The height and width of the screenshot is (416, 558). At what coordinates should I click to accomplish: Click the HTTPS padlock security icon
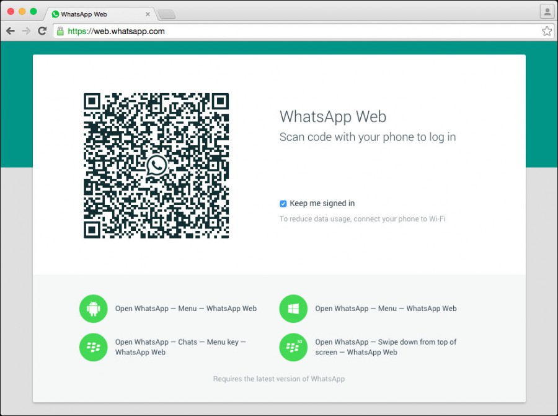click(x=60, y=30)
